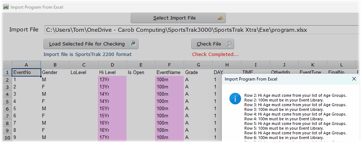This screenshot has width=361, height=143.
Task: Click the Gender header cell
Action: pyautogui.click(x=55, y=73)
